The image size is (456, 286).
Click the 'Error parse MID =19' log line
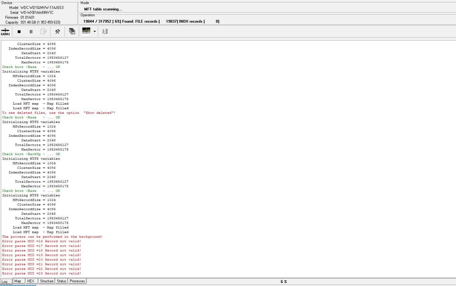pyautogui.click(x=42, y=255)
